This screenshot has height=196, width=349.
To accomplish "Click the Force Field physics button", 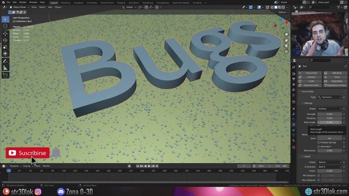I will pyautogui.click(x=310, y=73).
